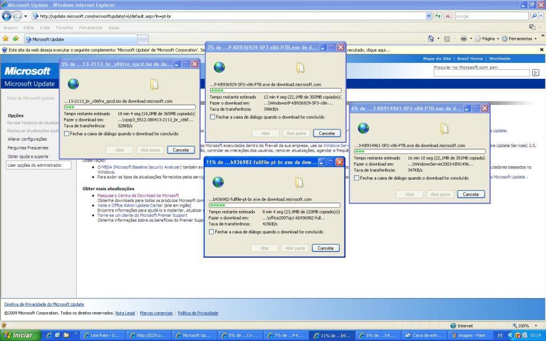Check 'Fechar a caixa' in the spcd.iso dialog
The height and width of the screenshot is (341, 546).
[67, 134]
